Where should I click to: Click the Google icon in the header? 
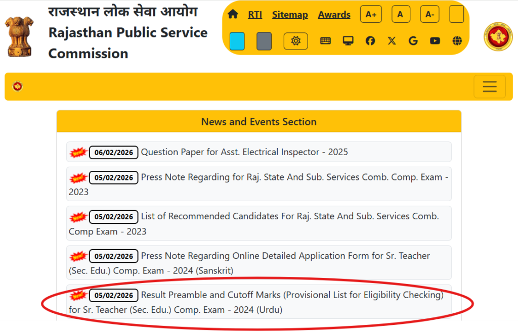413,40
